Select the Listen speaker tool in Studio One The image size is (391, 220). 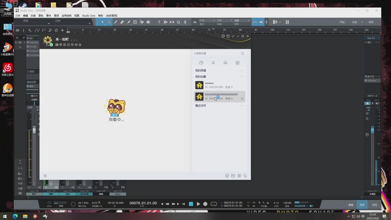point(148,22)
